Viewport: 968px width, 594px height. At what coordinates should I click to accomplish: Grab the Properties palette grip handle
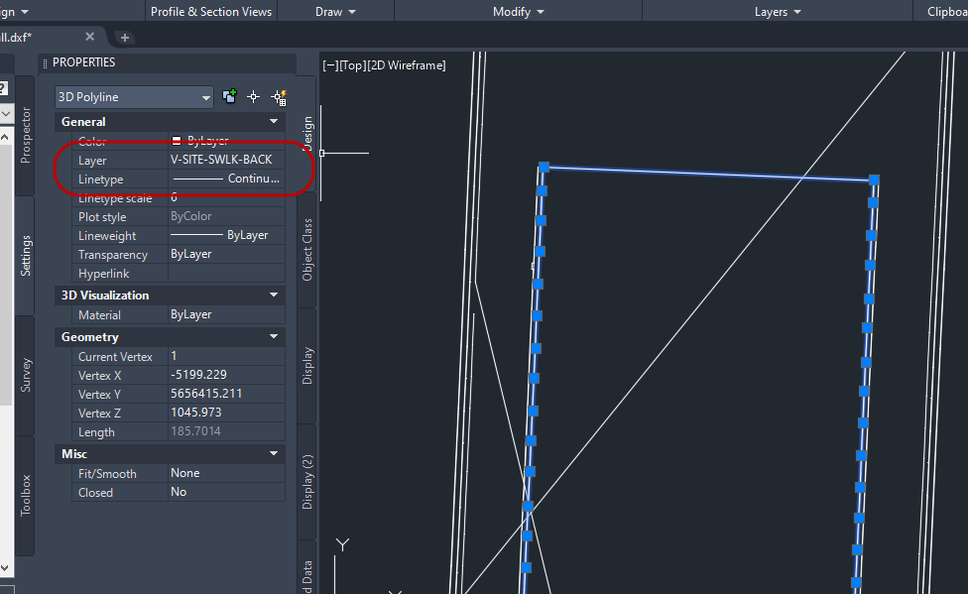45,63
